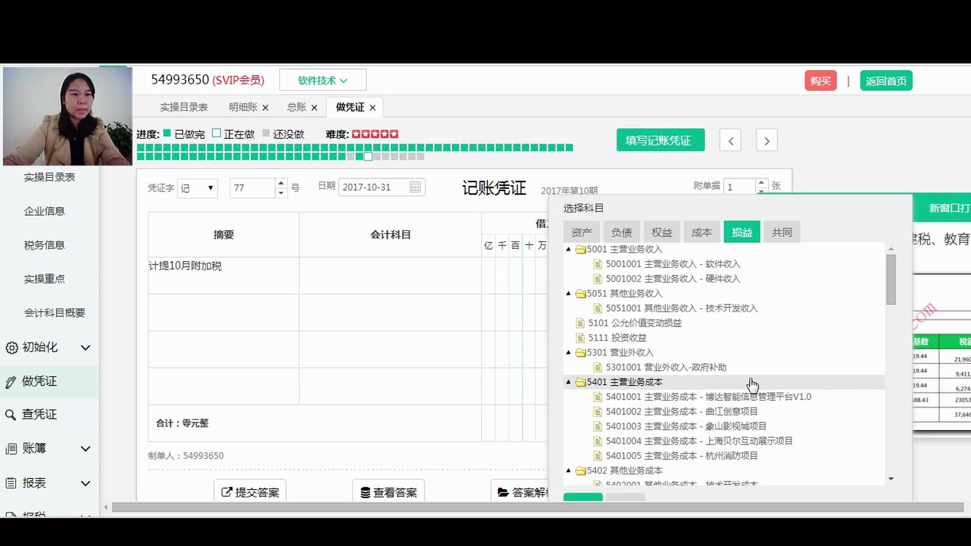Screen dimensions: 971x546
Task: Open the 账簿 book icon in sidebar
Action: [x=11, y=448]
